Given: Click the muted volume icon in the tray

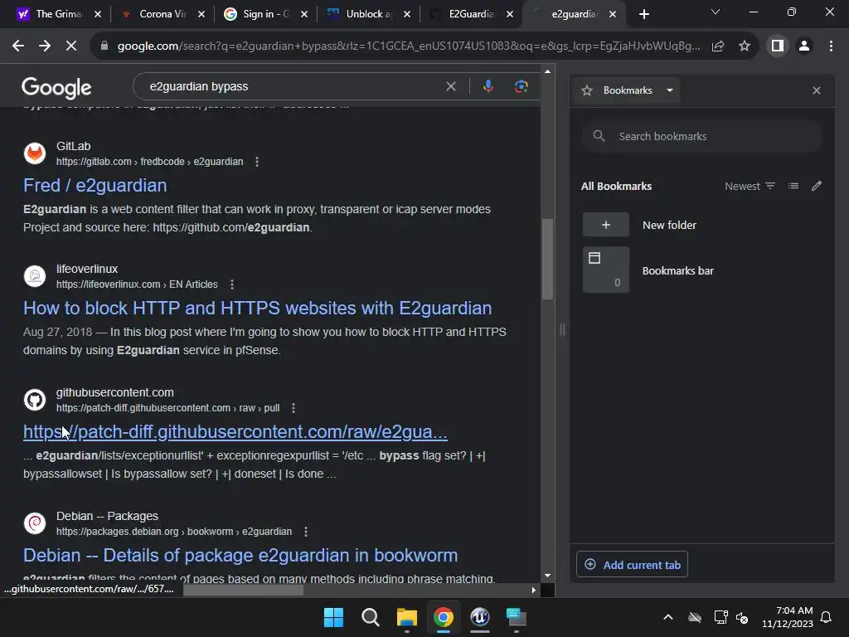Looking at the screenshot, I should (742, 617).
